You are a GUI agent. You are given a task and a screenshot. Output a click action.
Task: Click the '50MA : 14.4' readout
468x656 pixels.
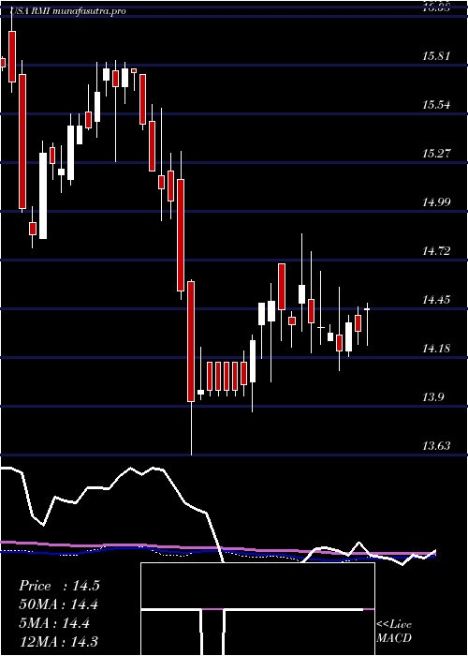point(59,604)
